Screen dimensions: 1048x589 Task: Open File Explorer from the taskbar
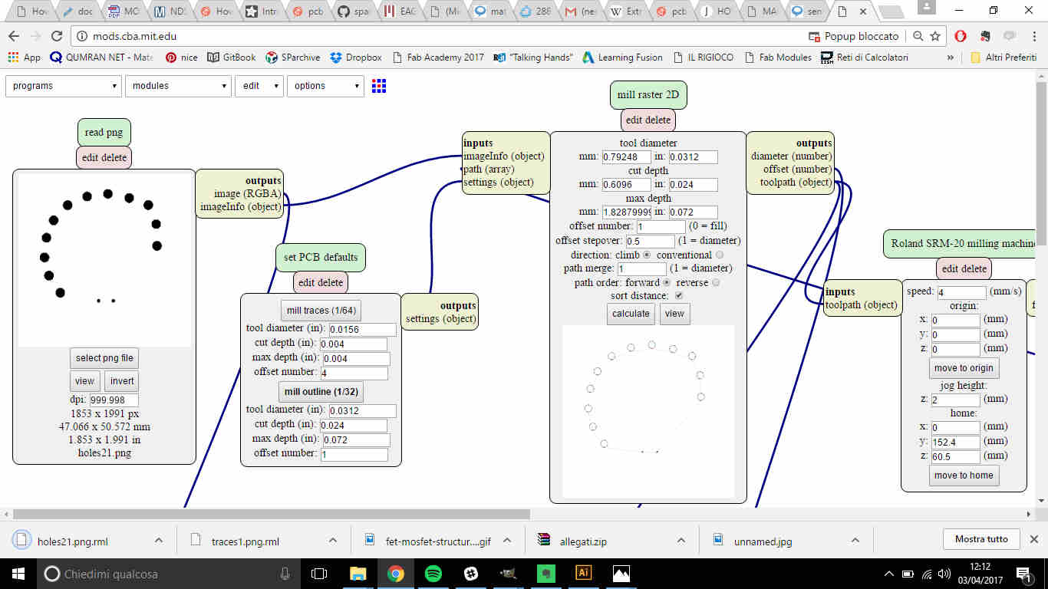pos(358,573)
